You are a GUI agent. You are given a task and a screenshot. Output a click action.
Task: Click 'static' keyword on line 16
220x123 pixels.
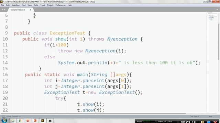(x=52, y=74)
